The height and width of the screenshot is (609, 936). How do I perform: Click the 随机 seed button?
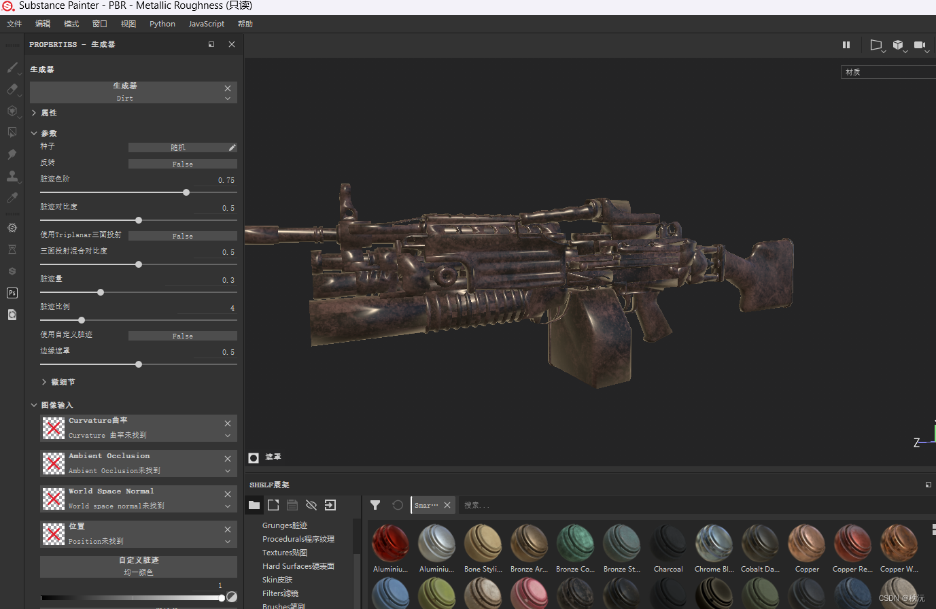tap(178, 147)
